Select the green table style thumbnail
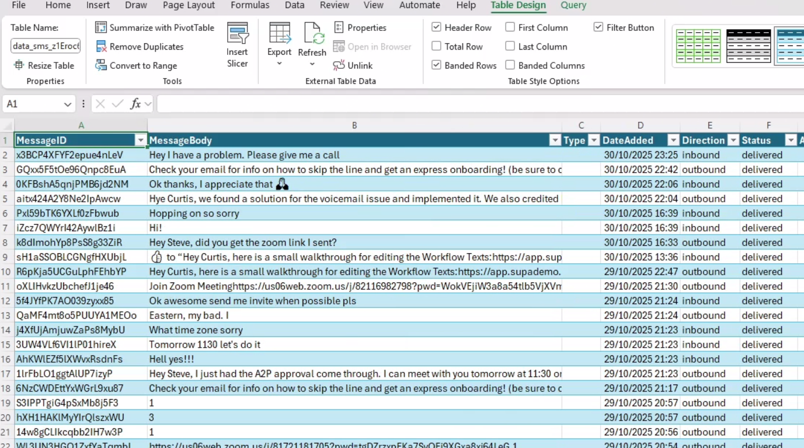This screenshot has height=448, width=804. [698, 46]
